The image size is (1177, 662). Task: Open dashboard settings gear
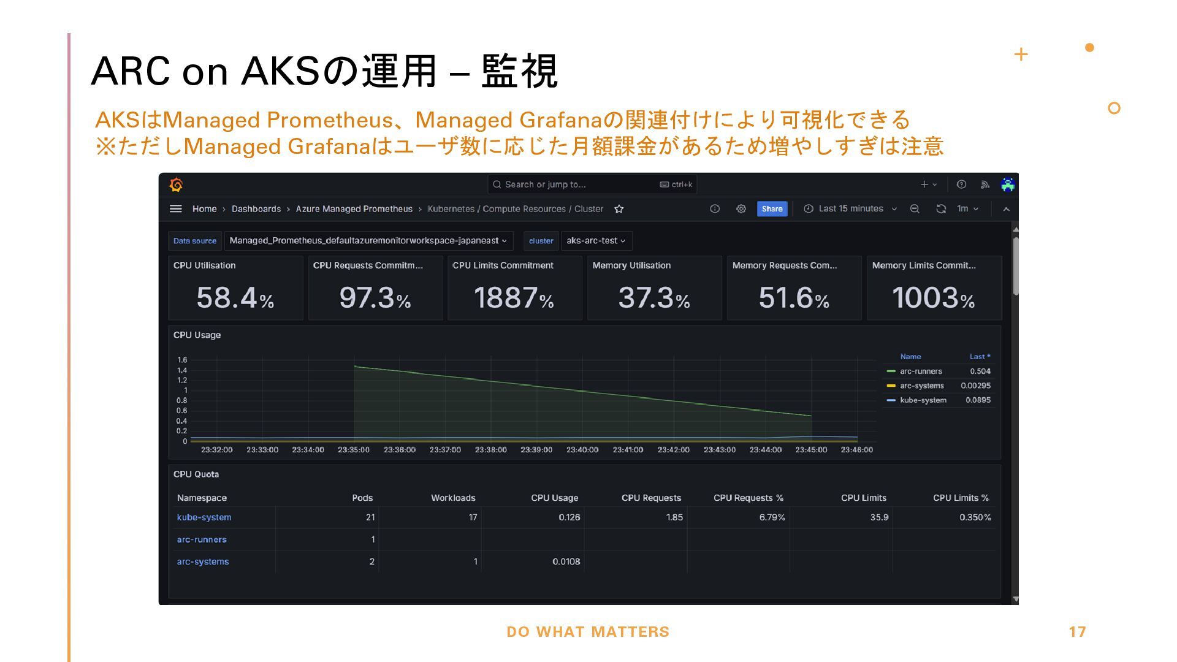coord(741,209)
